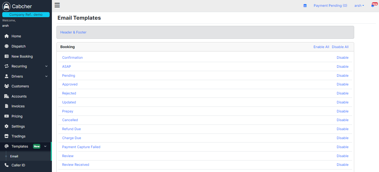Open the Header & Footer link
Screen dimensions: 379x172
(73, 32)
